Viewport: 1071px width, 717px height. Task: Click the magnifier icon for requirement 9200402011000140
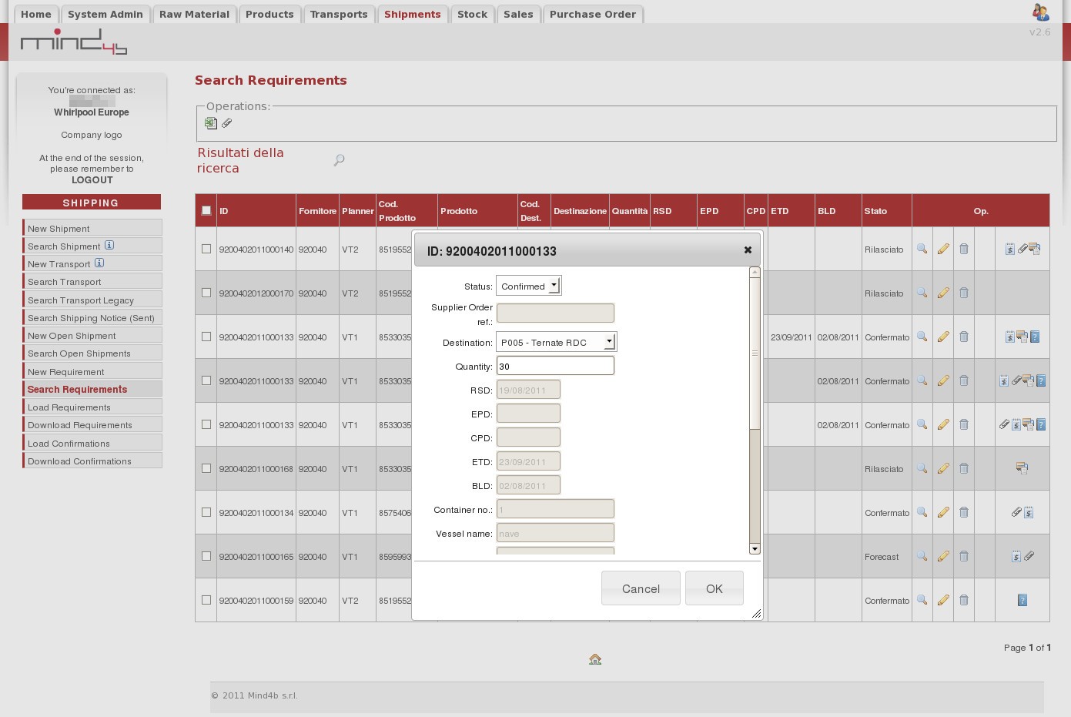click(922, 249)
